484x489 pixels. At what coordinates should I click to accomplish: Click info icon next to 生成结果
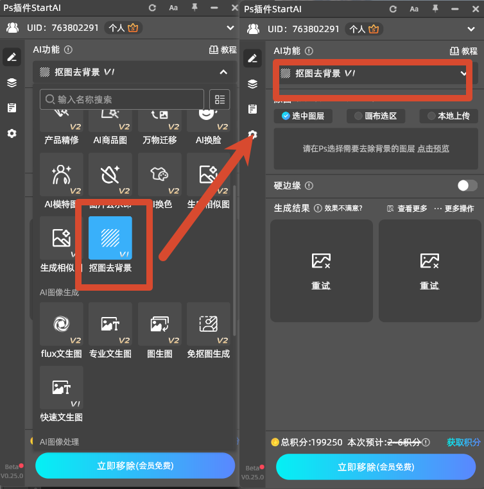pyautogui.click(x=318, y=208)
